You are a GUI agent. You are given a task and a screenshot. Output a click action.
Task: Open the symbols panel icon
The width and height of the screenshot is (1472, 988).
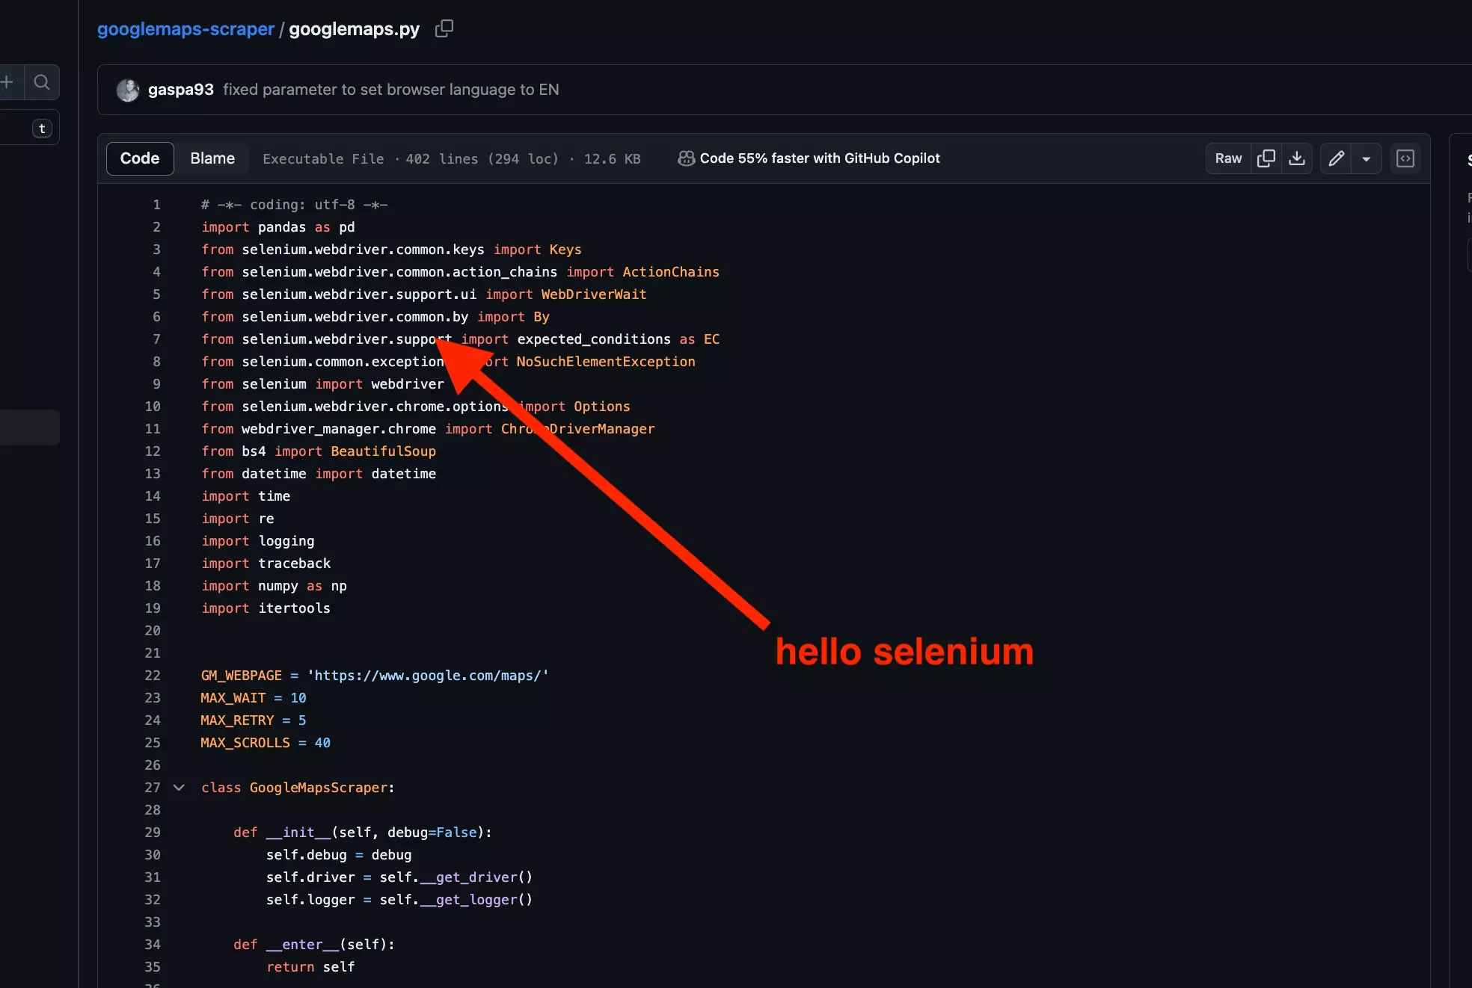tap(1405, 158)
